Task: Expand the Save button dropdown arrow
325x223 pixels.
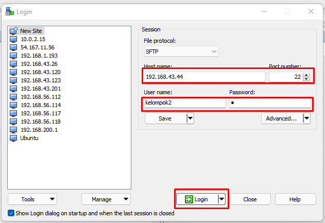Action: (190, 118)
